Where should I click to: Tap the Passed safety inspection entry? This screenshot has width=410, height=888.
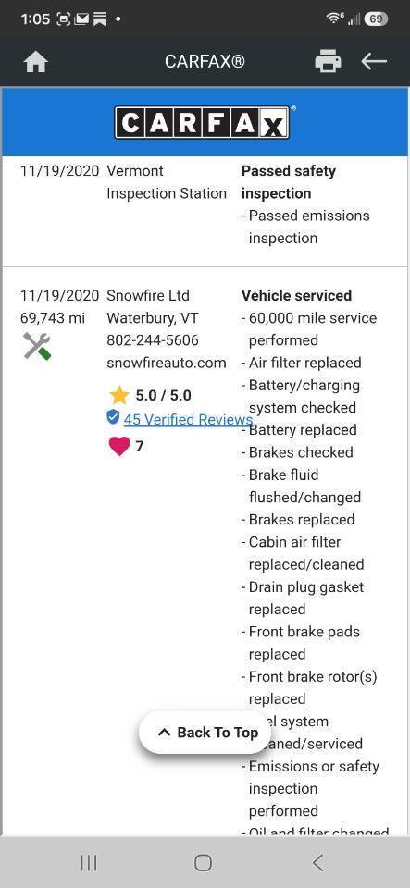tap(289, 182)
